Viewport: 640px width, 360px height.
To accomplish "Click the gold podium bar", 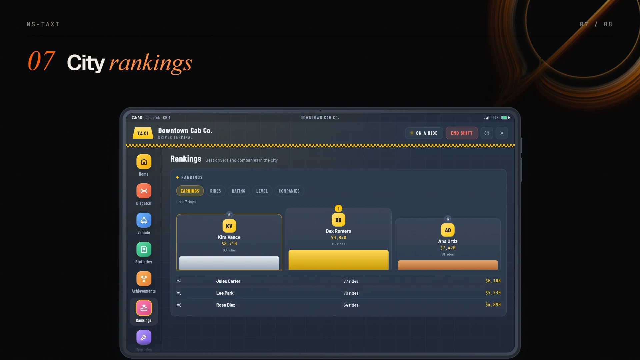I will click(x=338, y=260).
